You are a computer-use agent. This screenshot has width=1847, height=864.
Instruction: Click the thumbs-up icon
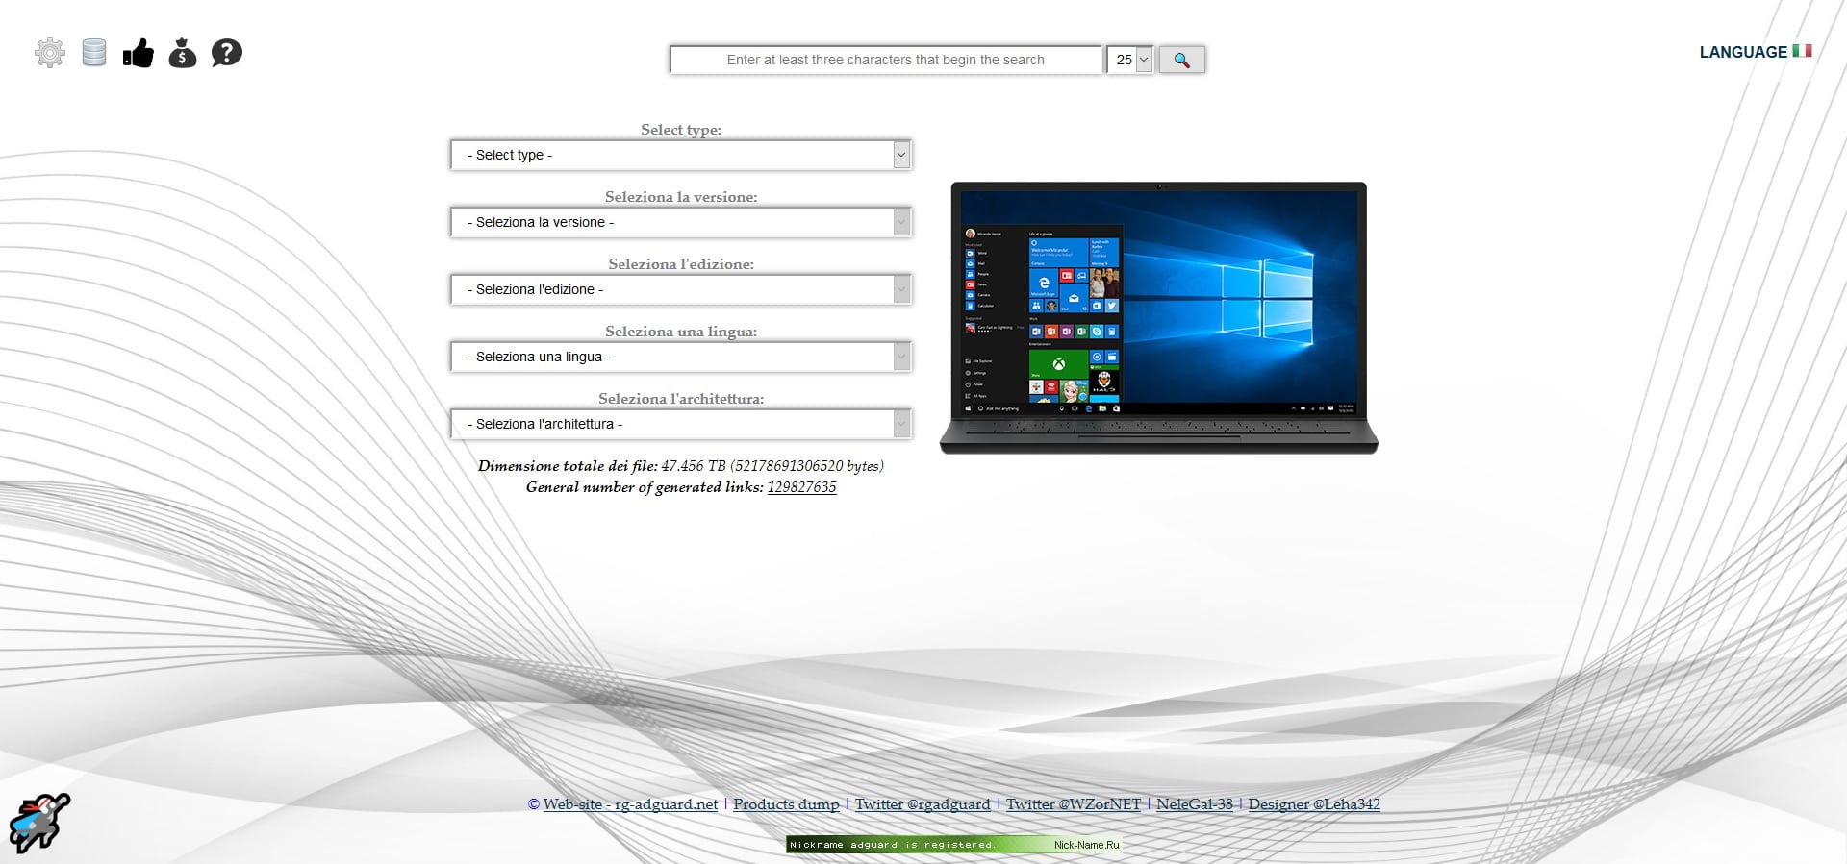[139, 53]
